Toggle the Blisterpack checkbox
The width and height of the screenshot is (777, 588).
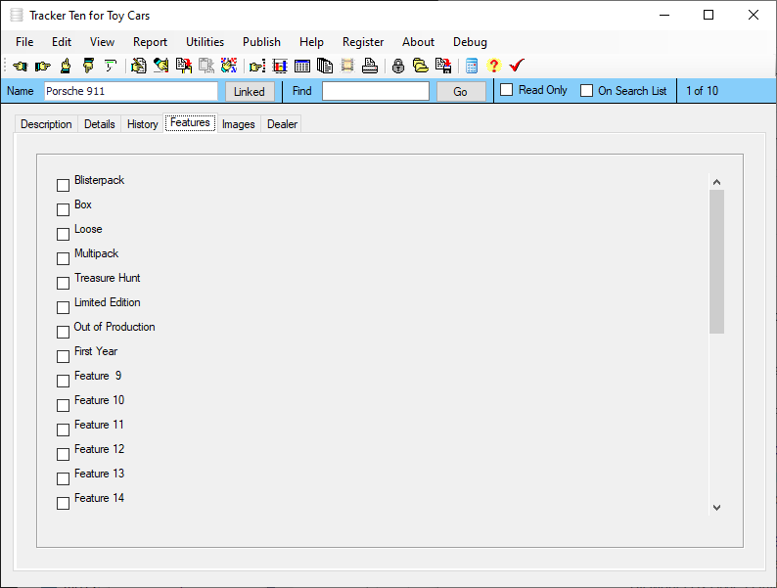[63, 185]
